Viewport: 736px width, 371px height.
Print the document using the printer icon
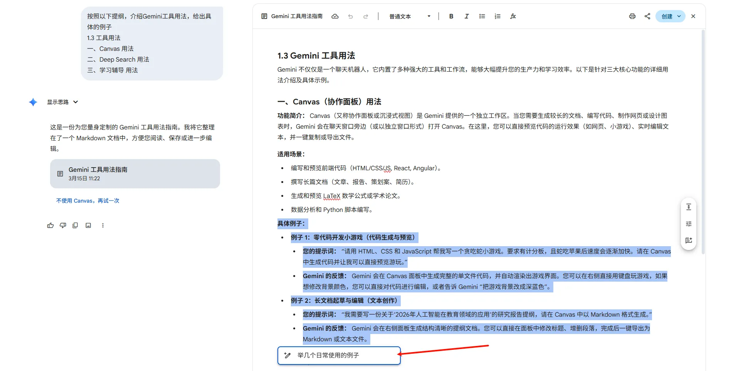[632, 16]
